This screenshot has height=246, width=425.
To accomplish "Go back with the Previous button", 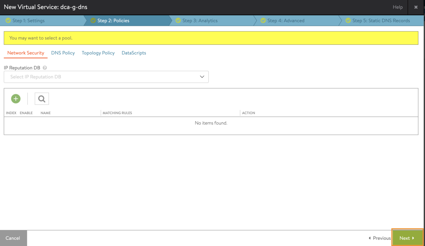I will point(379,238).
